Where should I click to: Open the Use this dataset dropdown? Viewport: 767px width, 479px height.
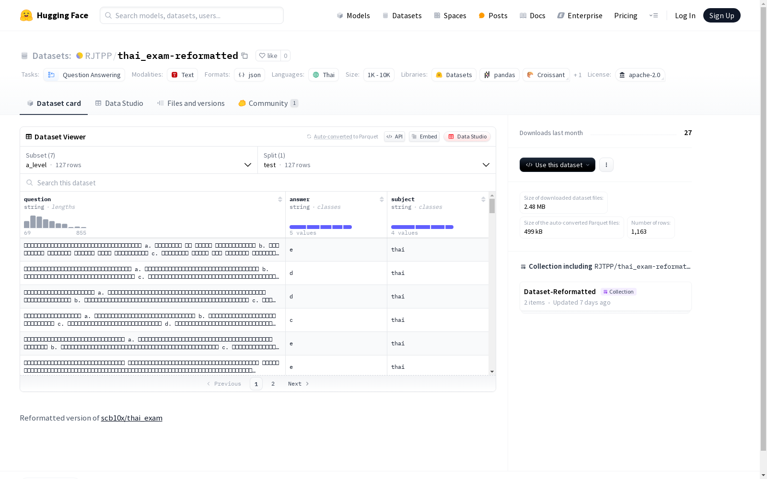(558, 165)
